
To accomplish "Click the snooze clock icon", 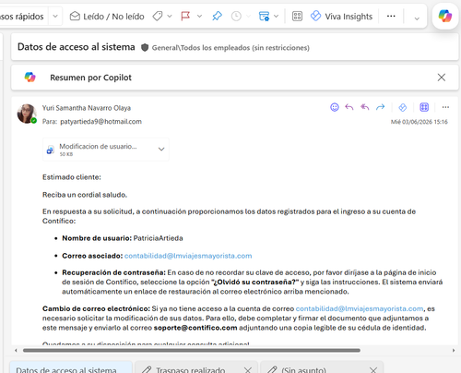I will [236, 16].
